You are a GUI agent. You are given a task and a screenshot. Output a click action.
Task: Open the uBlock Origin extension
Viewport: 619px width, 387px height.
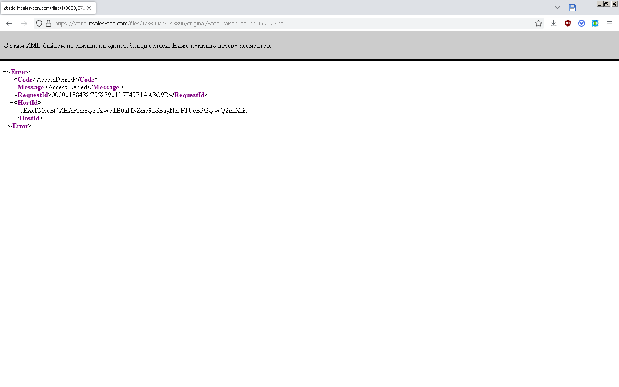coord(568,23)
